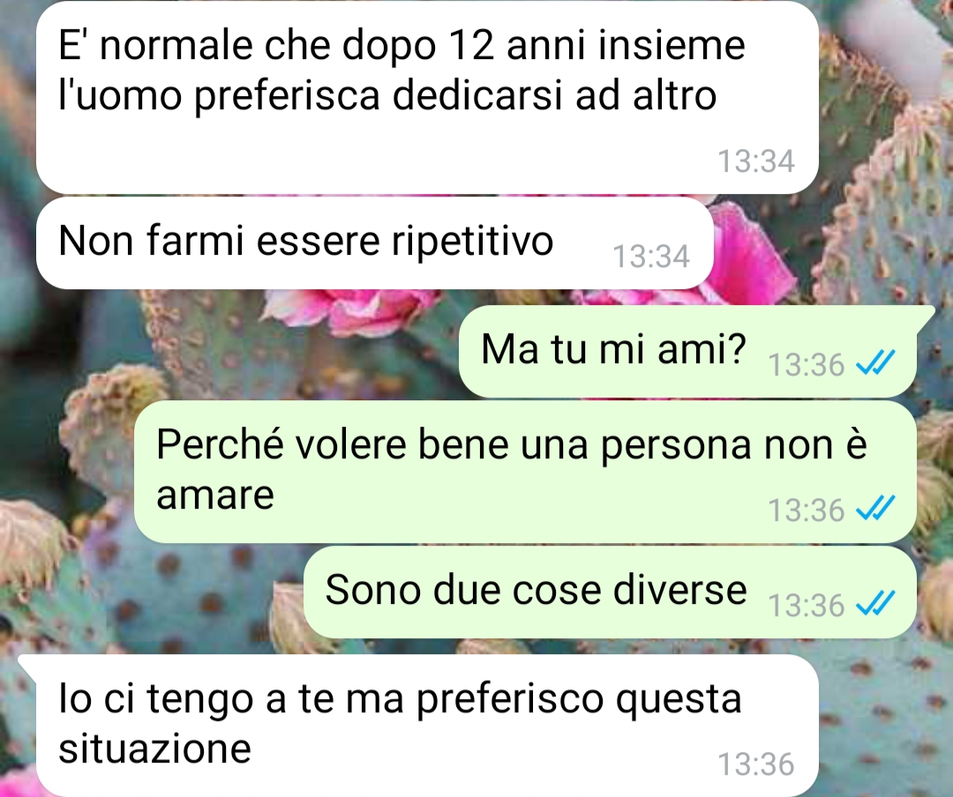Tap 13:36 timestamp on 'Sono due cose diverse'
Viewport: 953px width, 797px height.
click(x=807, y=605)
